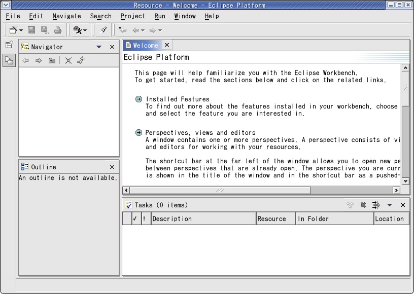
Task: Click the Save As toolbar icon
Action: (x=45, y=30)
